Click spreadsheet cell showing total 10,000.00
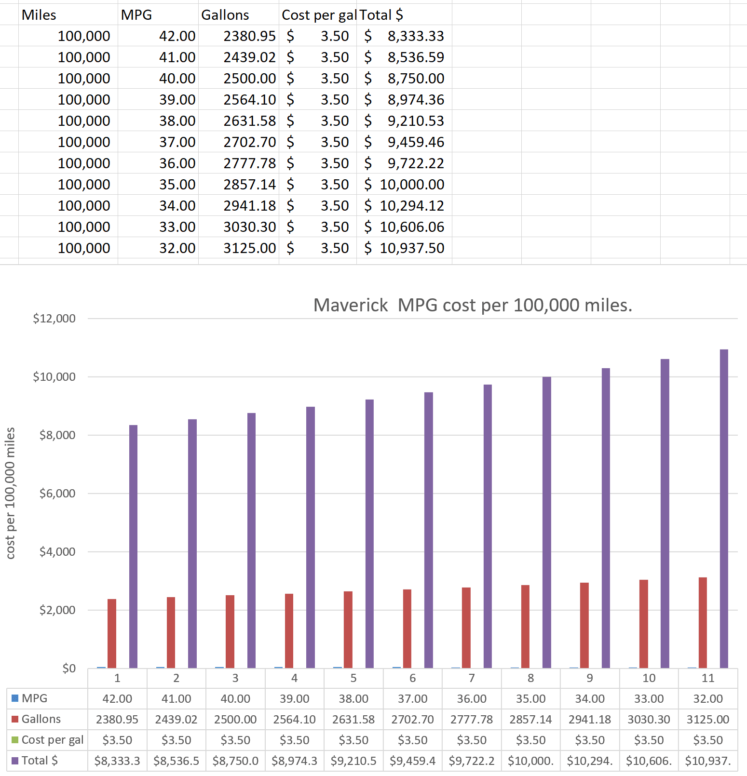This screenshot has width=747, height=776. coord(404,184)
